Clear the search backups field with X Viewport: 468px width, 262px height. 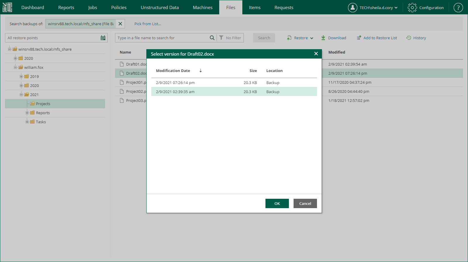tap(120, 24)
